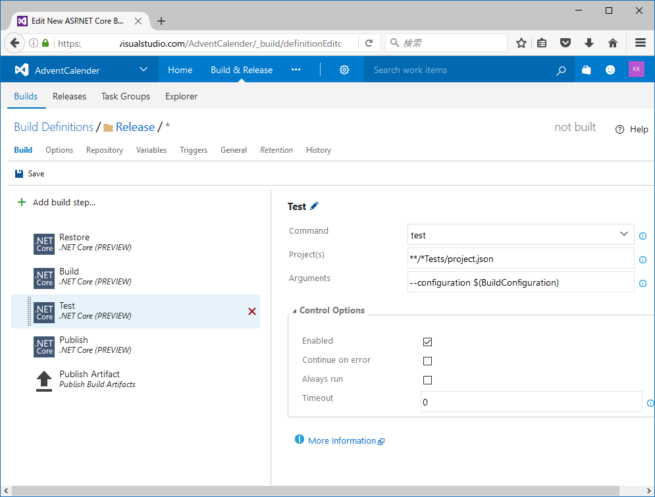The width and height of the screenshot is (655, 497).
Task: Select the Build .NET Core step
Action: coord(136,277)
